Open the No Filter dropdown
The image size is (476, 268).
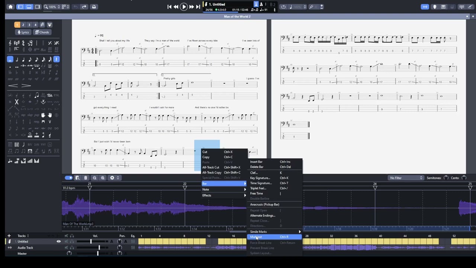406,178
